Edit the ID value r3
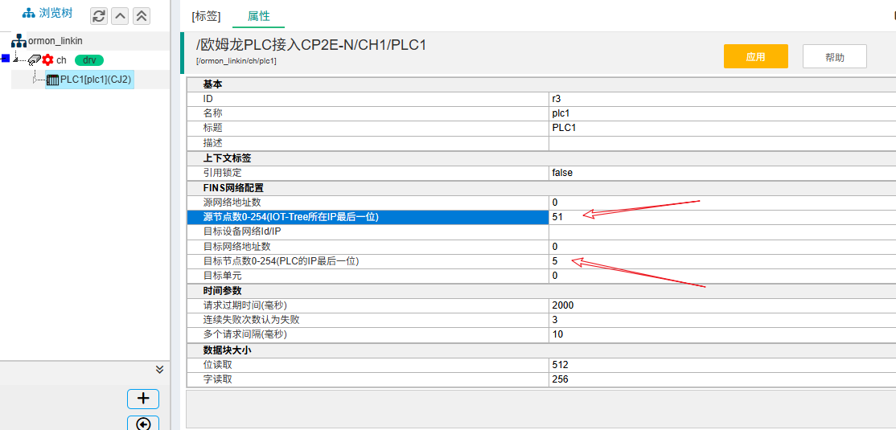Screen dimensions: 896x430 point(722,99)
